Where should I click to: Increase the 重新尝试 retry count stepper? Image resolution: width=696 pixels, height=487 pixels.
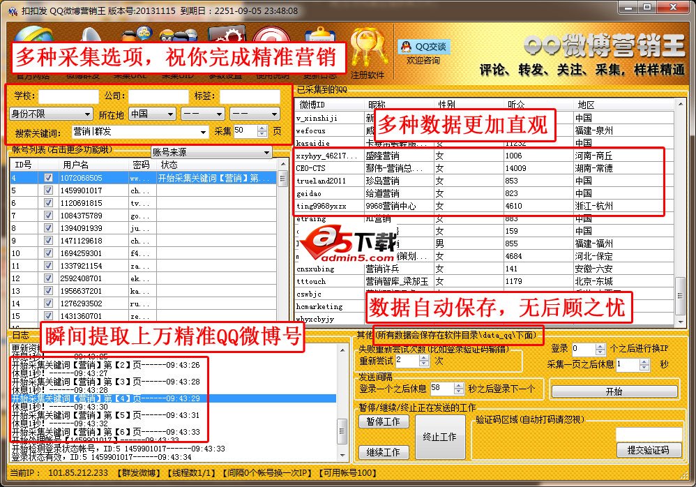(x=424, y=358)
